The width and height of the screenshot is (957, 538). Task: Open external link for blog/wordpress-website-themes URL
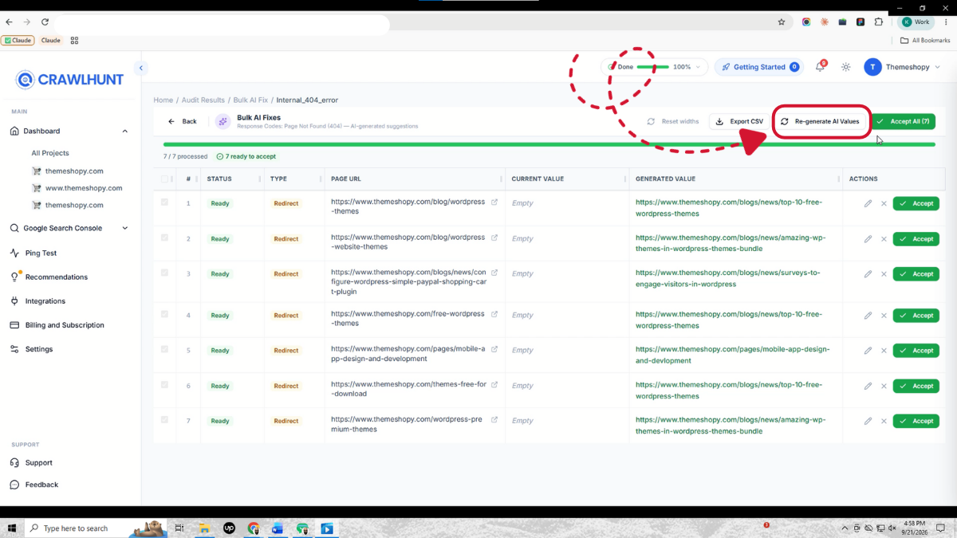pos(494,238)
